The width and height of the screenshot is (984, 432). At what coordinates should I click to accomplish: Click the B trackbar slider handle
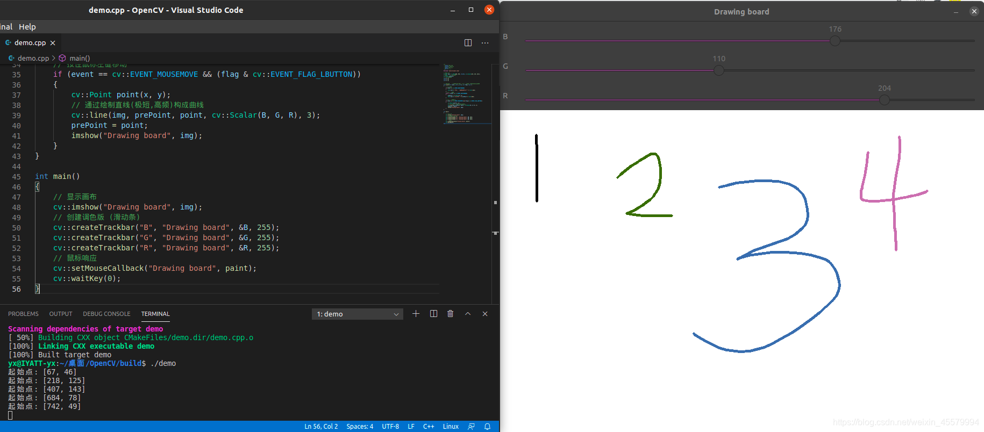pyautogui.click(x=835, y=41)
